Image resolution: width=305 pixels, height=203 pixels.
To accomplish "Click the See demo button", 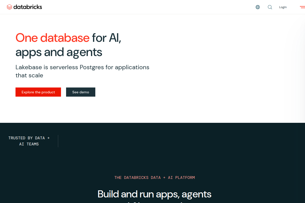I will [x=81, y=92].
